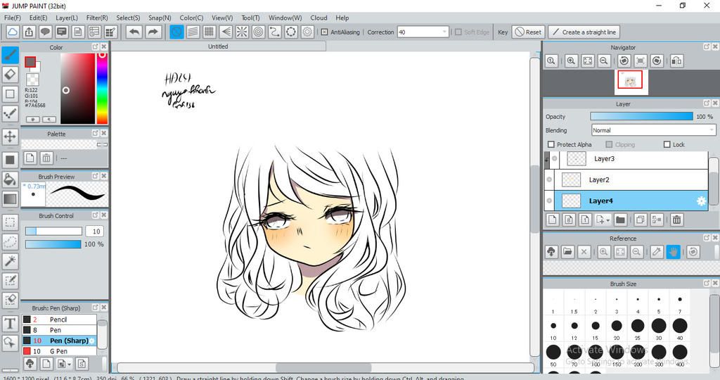The height and width of the screenshot is (380, 720).
Task: Duplicate the layer icon
Action: point(640,220)
